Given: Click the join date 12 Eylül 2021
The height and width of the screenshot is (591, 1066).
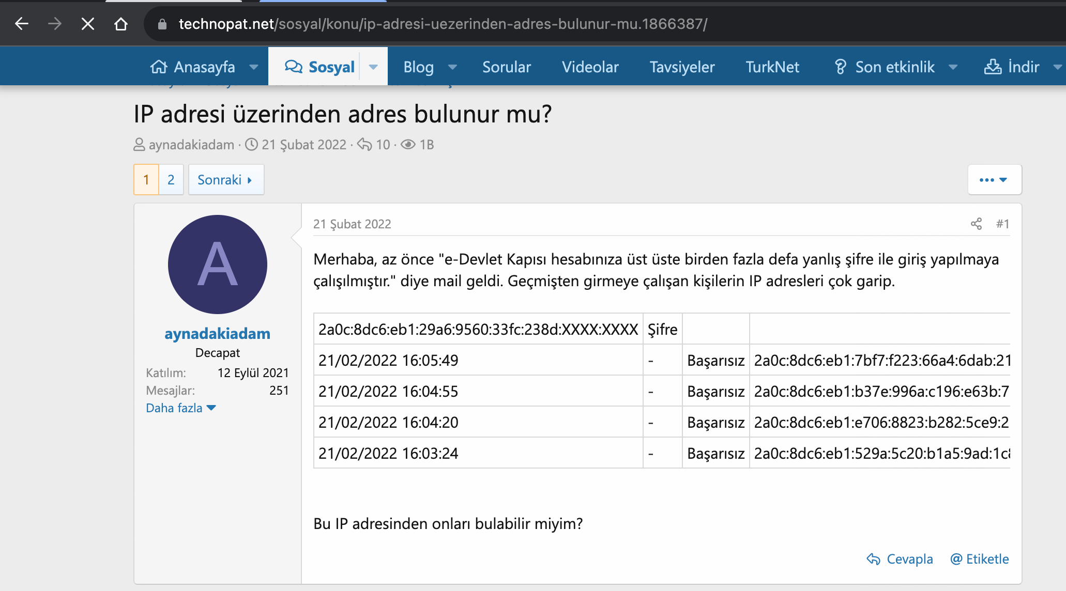Looking at the screenshot, I should [x=253, y=373].
